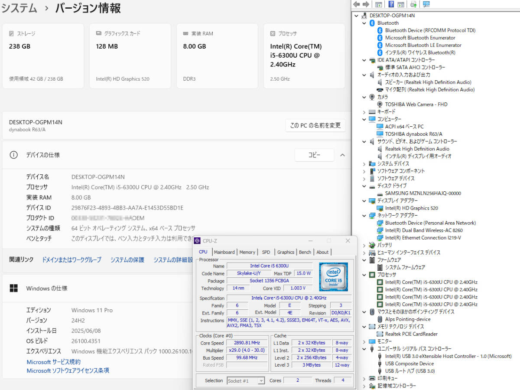This screenshot has width=520, height=390.
Task: Click the info circle icon beside デバイスの仕様
Action: [x=13, y=155]
